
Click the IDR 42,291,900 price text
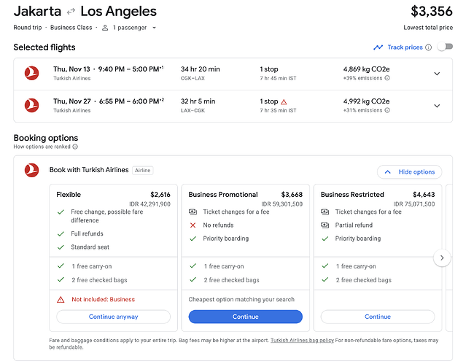click(149, 204)
